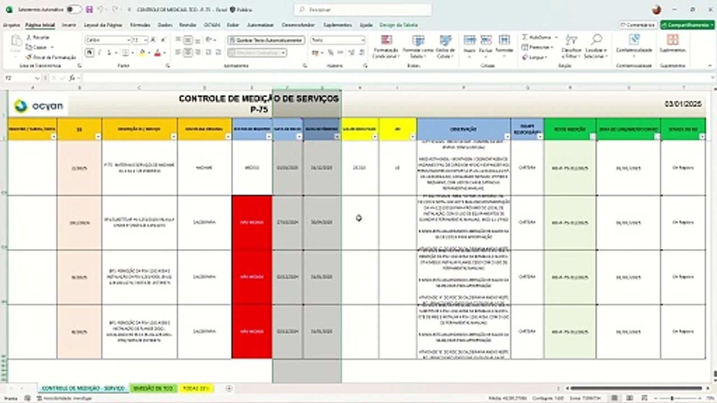Open Localizar e Selecionar menu

point(596,47)
